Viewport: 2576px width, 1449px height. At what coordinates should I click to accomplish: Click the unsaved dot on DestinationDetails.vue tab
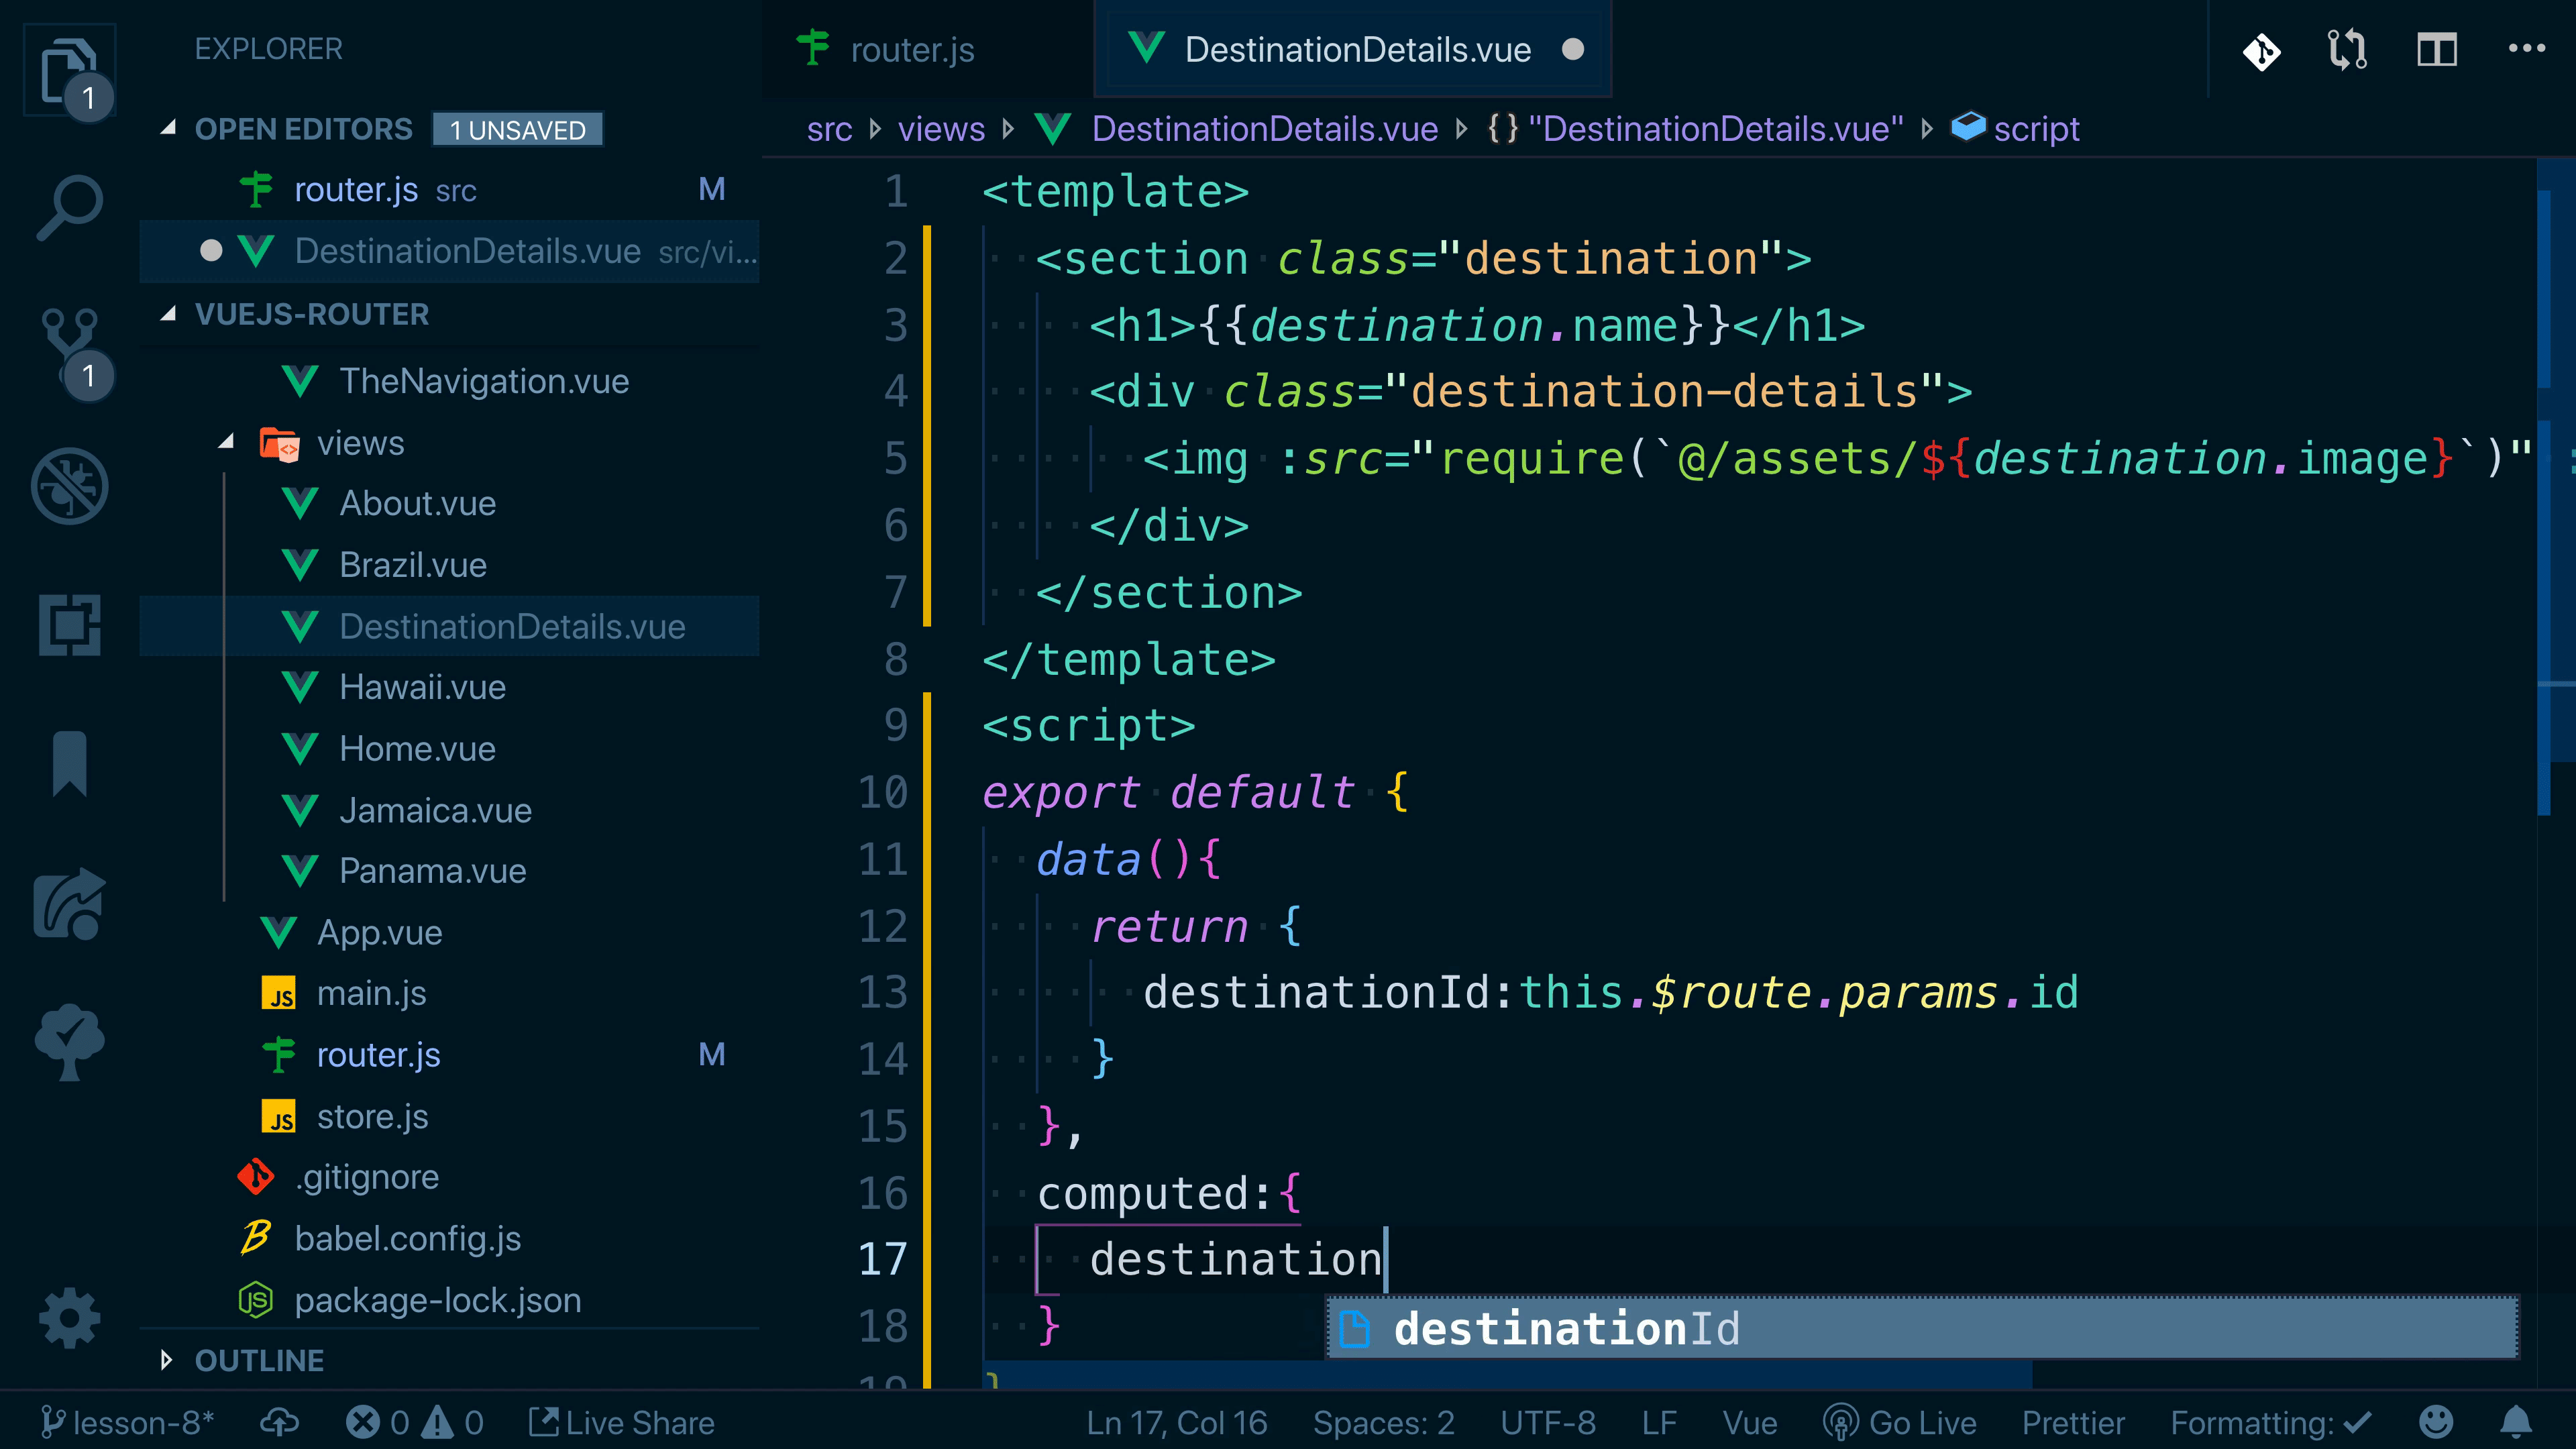click(1573, 50)
